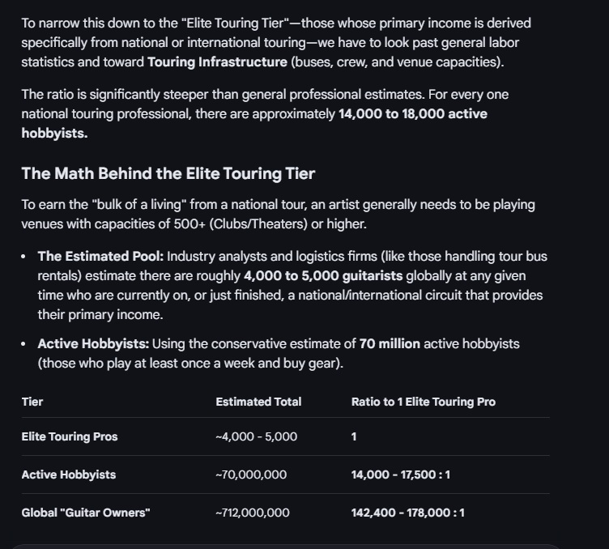Click the bold "14,000 to 18,000 active" text
The image size is (609, 549).
coord(413,114)
